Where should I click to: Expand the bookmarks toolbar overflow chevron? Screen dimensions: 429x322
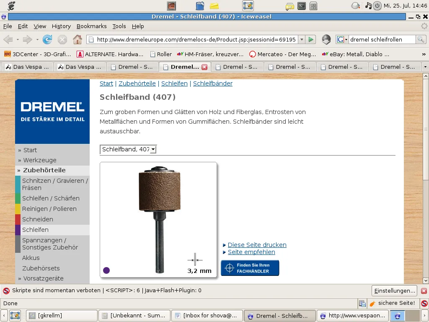point(424,54)
